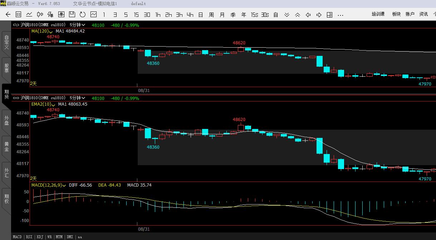Viewport: 436px width, 240px height.
Task: Click the right arrow icon in the toolbar
Action: (x=319, y=15)
